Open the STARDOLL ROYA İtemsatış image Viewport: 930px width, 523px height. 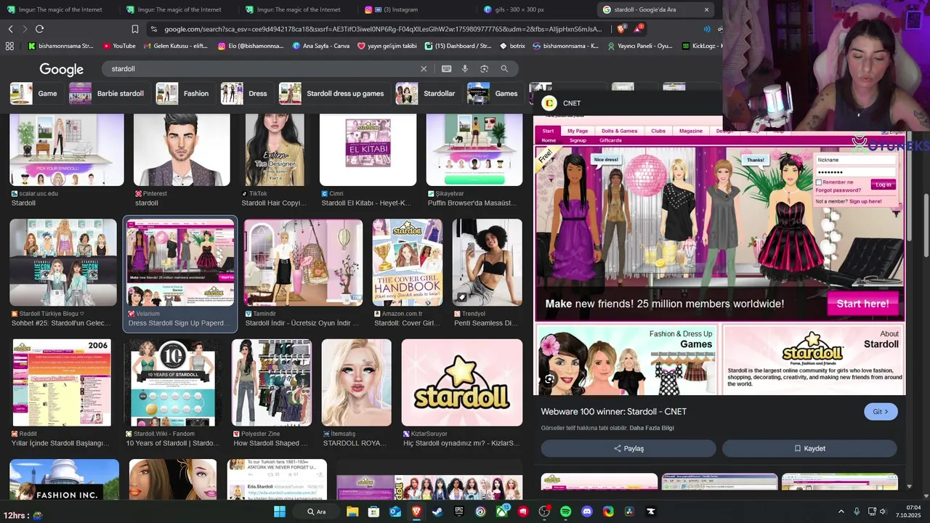click(357, 383)
